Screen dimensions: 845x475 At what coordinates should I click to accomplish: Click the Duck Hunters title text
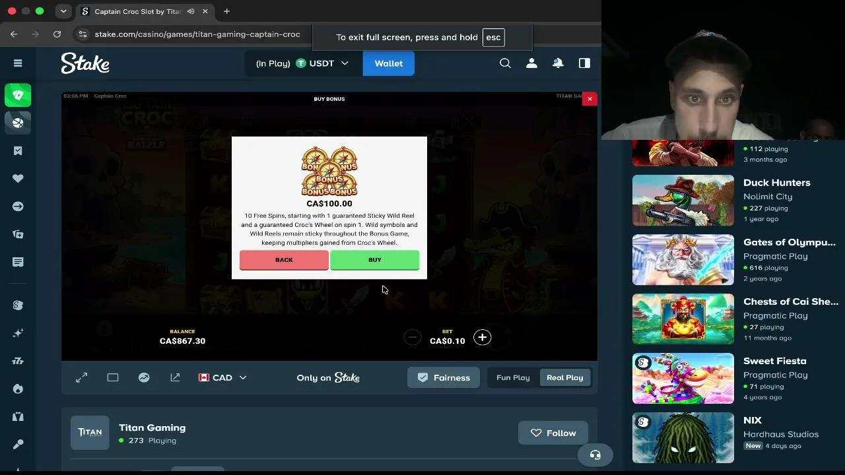click(776, 183)
